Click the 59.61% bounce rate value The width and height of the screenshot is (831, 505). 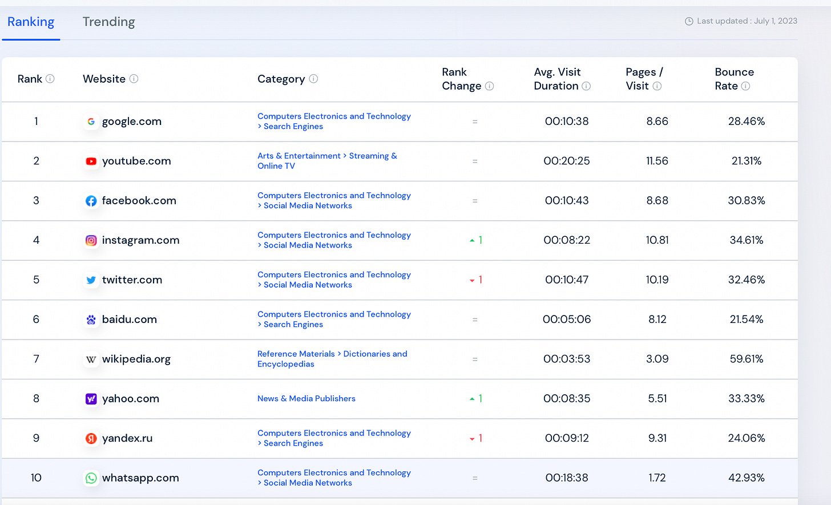(747, 359)
